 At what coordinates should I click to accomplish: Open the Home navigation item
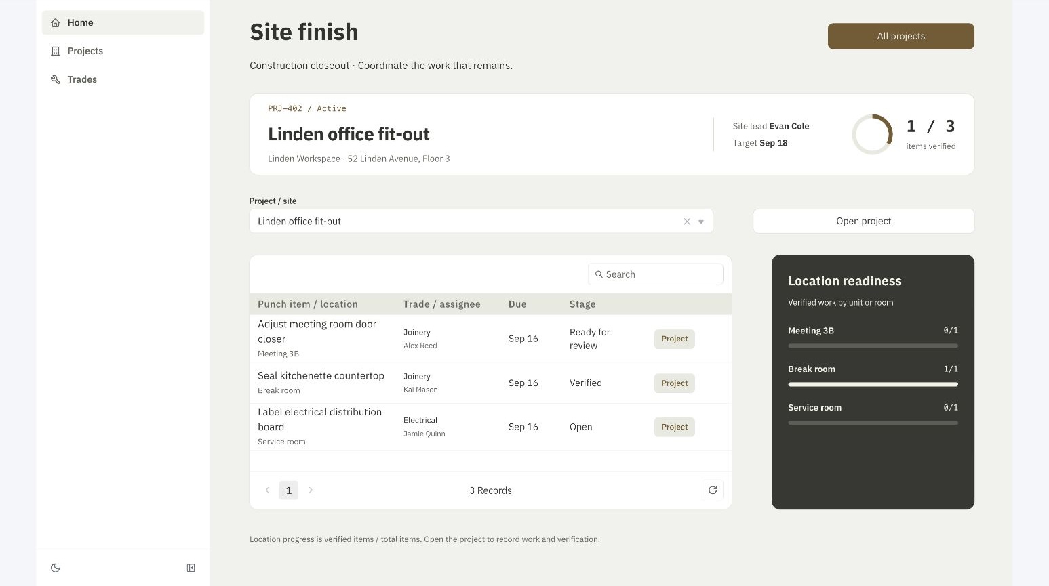123,22
